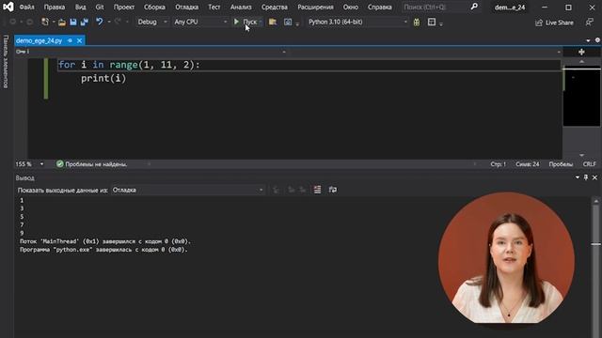Click the dem...e_24 solution name label
Image resolution: width=602 pixels, height=338 pixels.
[x=510, y=8]
